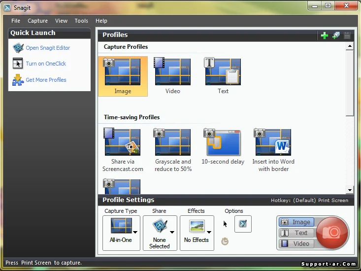Open the Capture menu
This screenshot has width=361, height=271.
point(37,21)
